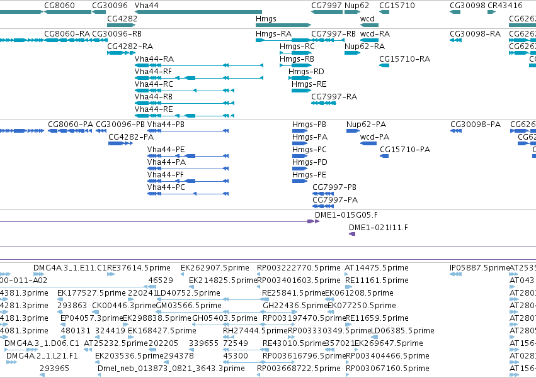Click EST AT14475.5prime
536x378 pixels.
tap(377, 268)
